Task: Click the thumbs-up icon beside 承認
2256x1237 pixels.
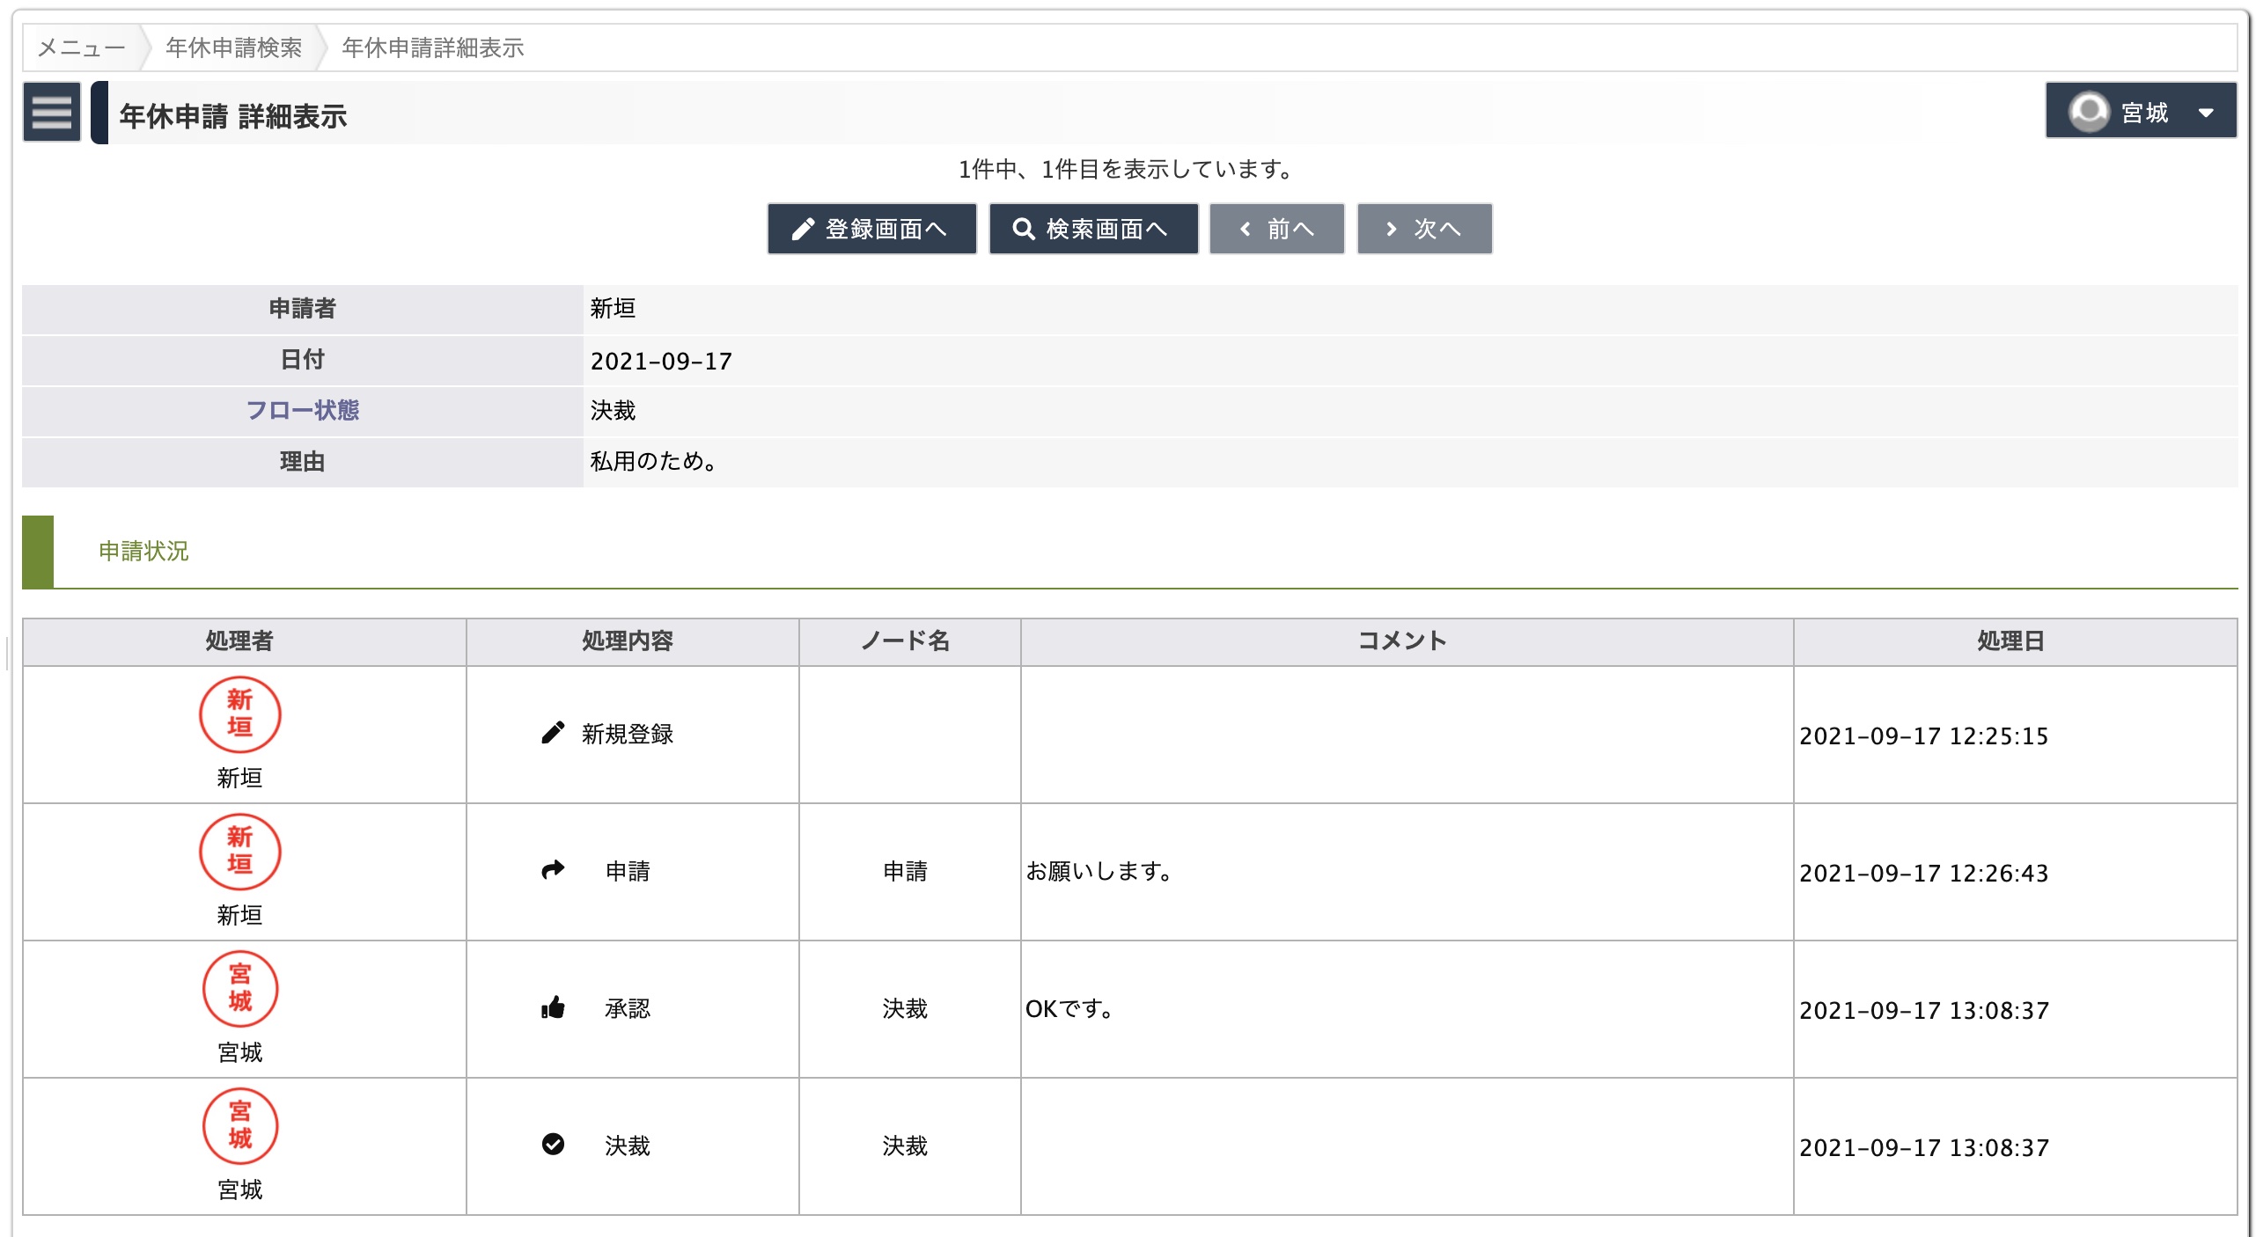Action: tap(553, 1007)
